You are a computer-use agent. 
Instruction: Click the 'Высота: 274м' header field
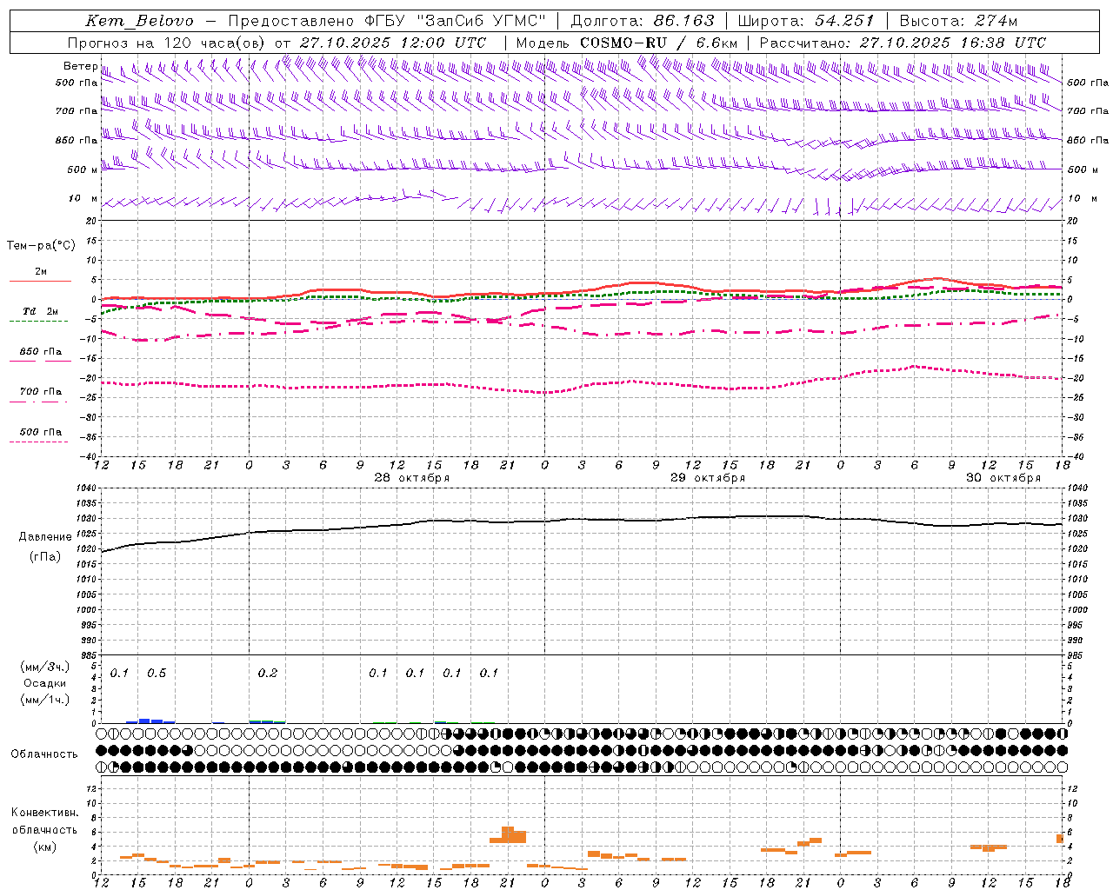coord(958,21)
